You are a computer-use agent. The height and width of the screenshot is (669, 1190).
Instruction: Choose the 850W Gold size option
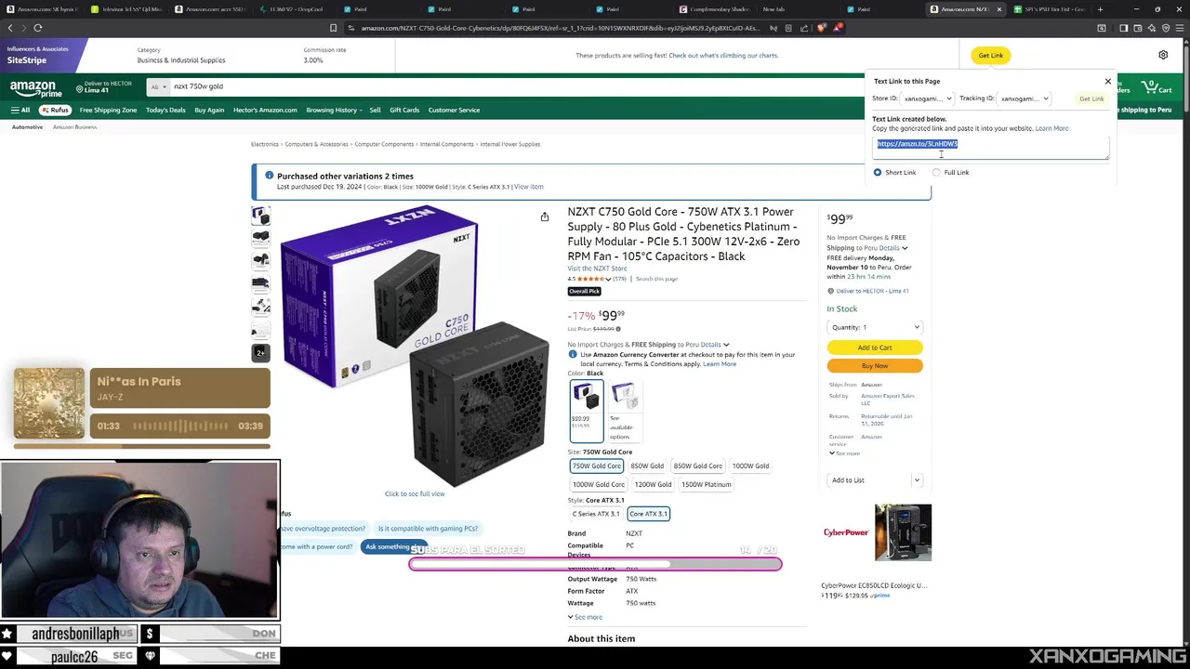point(647,466)
